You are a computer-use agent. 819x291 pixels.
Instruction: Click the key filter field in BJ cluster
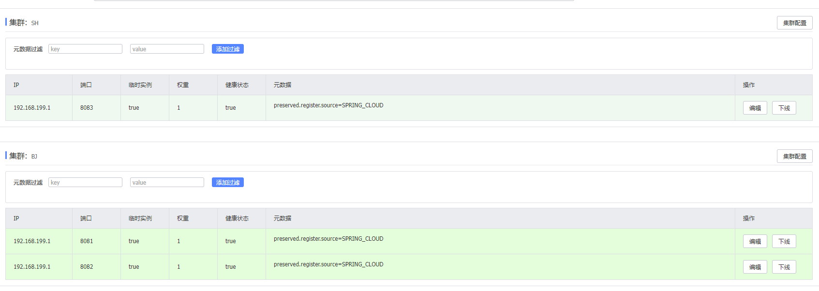85,182
